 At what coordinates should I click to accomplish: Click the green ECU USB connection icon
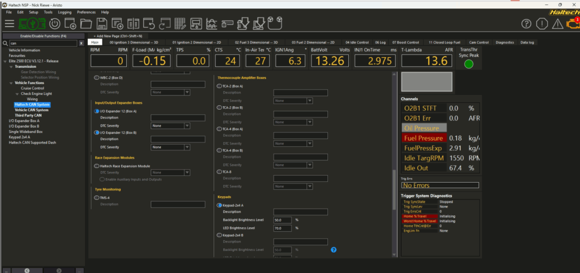click(x=32, y=24)
